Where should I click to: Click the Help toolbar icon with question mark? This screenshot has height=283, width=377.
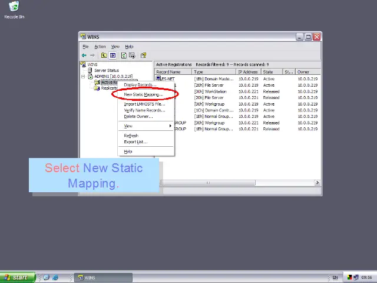point(144,55)
